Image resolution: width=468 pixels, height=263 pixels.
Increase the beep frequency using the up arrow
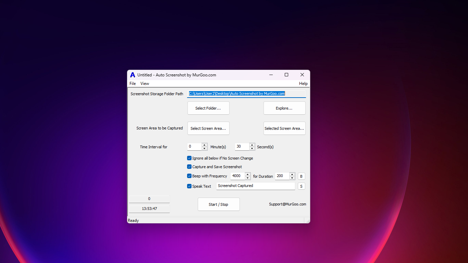click(247, 174)
